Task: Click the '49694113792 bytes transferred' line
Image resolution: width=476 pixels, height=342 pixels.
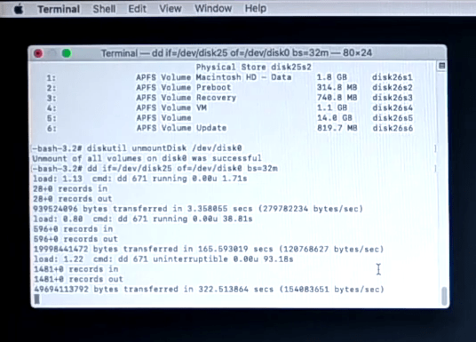Action: point(209,290)
